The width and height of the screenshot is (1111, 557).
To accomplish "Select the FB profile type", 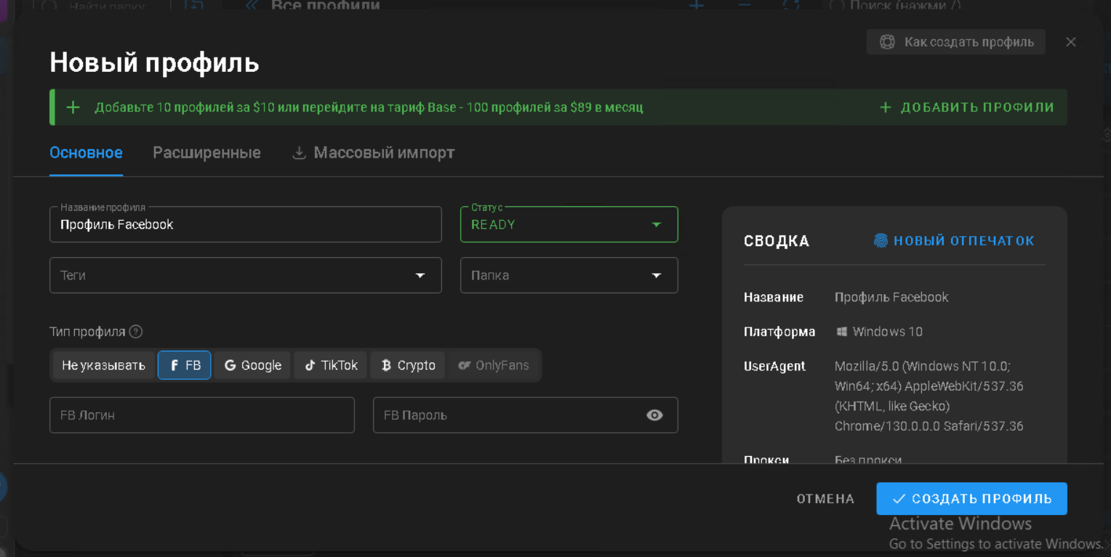I will 185,365.
